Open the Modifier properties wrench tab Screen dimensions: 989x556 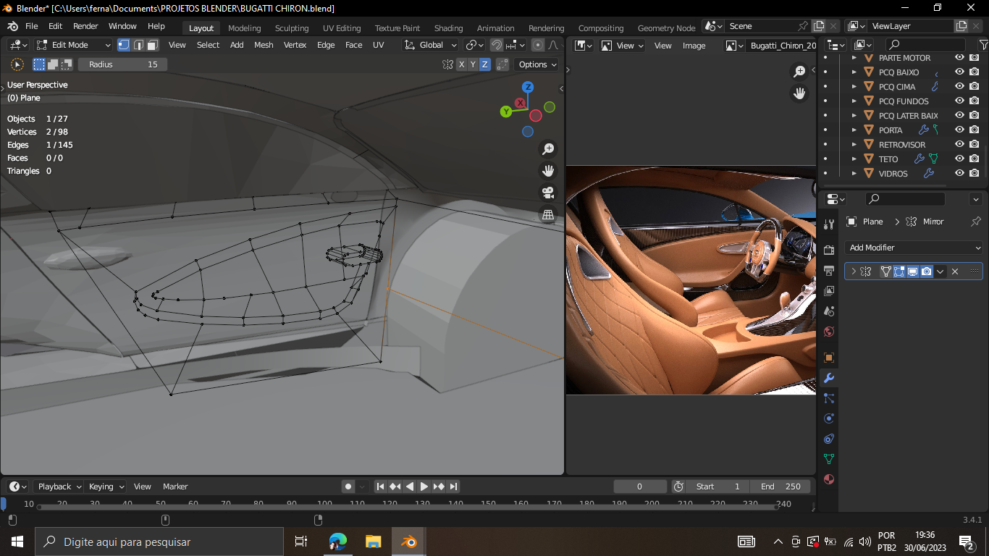(x=829, y=378)
